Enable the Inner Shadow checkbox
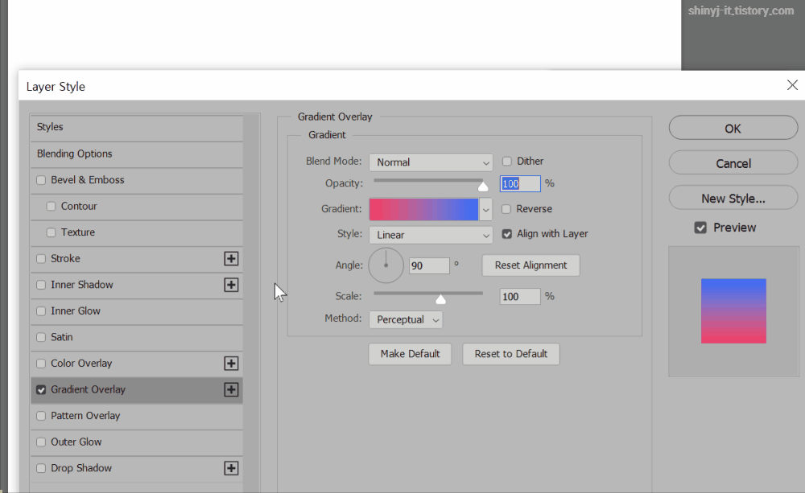Screen dimensions: 805x493 [x=41, y=285]
